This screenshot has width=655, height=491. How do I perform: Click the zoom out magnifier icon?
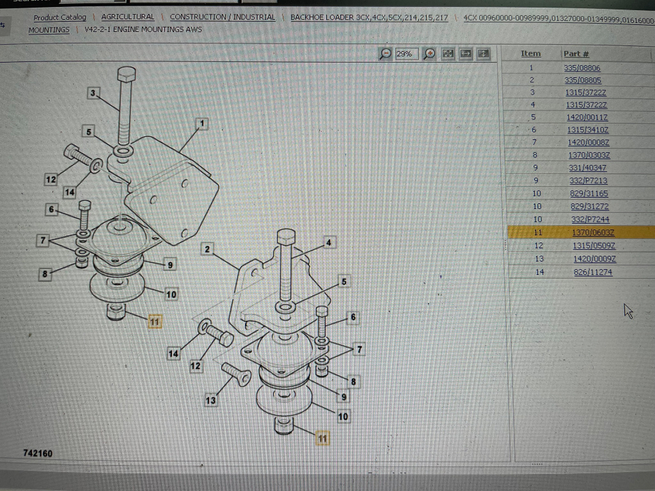(x=386, y=54)
